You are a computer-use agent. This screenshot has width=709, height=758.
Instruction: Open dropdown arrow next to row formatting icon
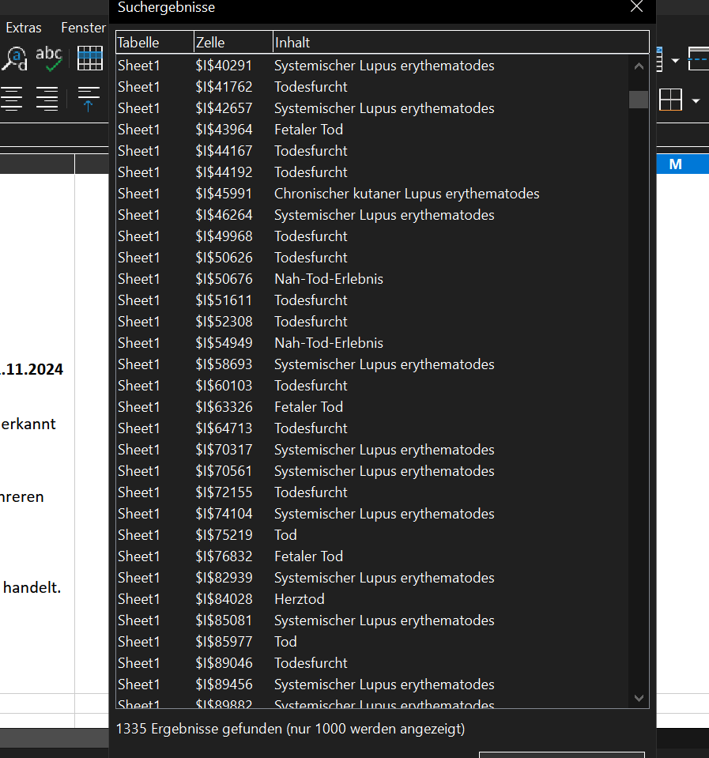(x=674, y=60)
